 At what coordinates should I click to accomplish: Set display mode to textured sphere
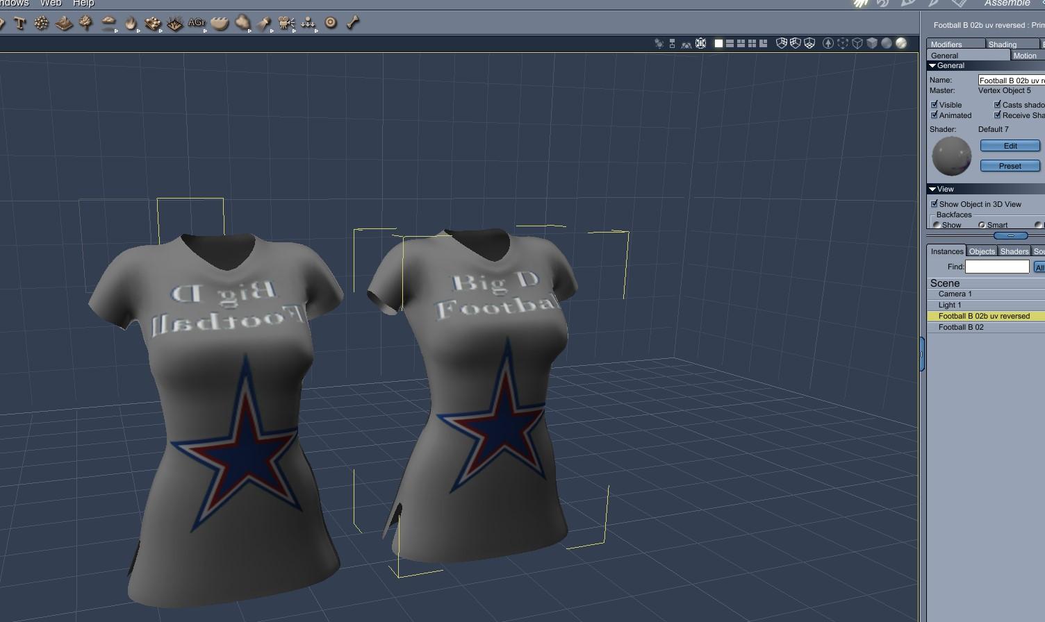(901, 43)
